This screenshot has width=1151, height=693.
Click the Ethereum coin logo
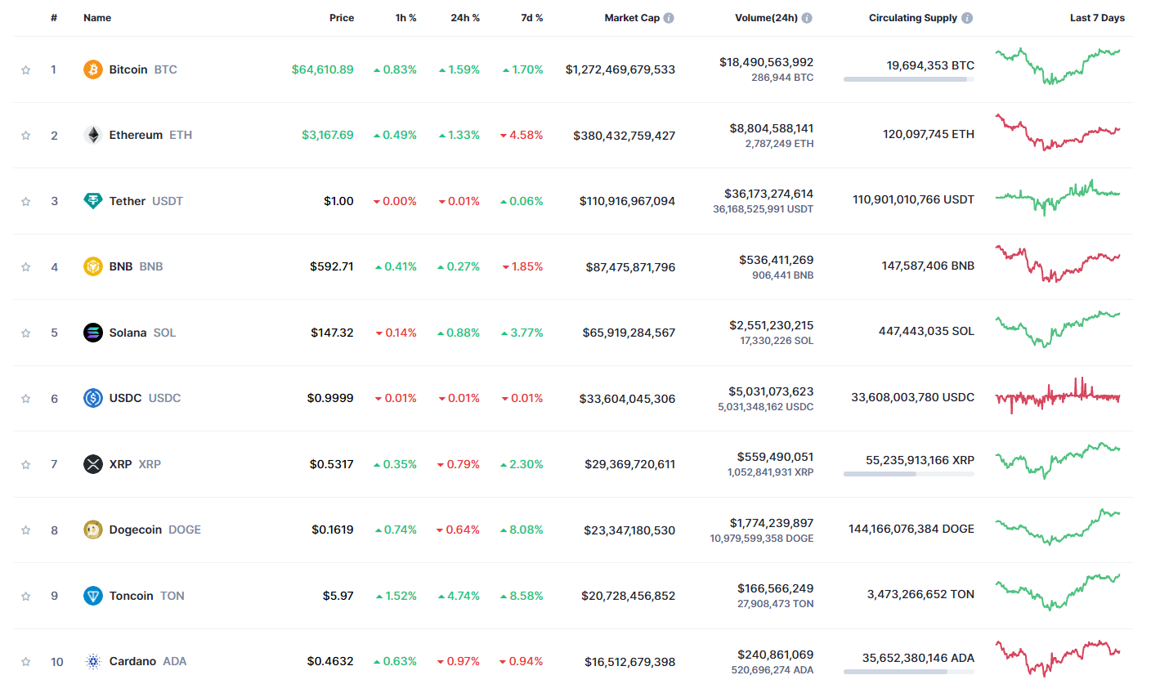(x=93, y=135)
